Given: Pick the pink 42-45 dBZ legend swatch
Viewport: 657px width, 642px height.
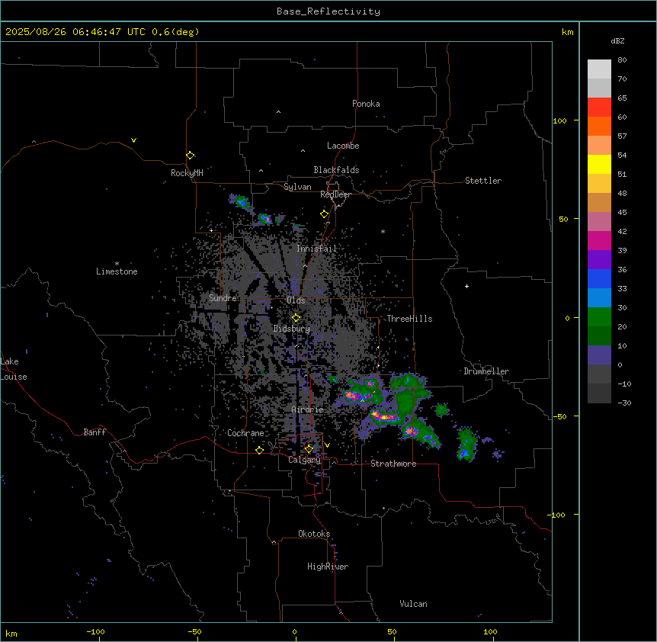Looking at the screenshot, I should coord(599,222).
